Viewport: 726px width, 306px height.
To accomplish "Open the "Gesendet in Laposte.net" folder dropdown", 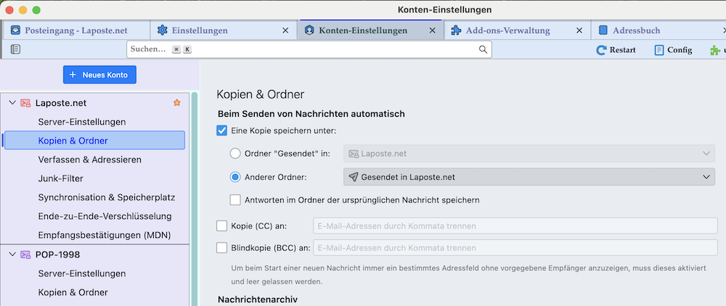I will coord(529,176).
